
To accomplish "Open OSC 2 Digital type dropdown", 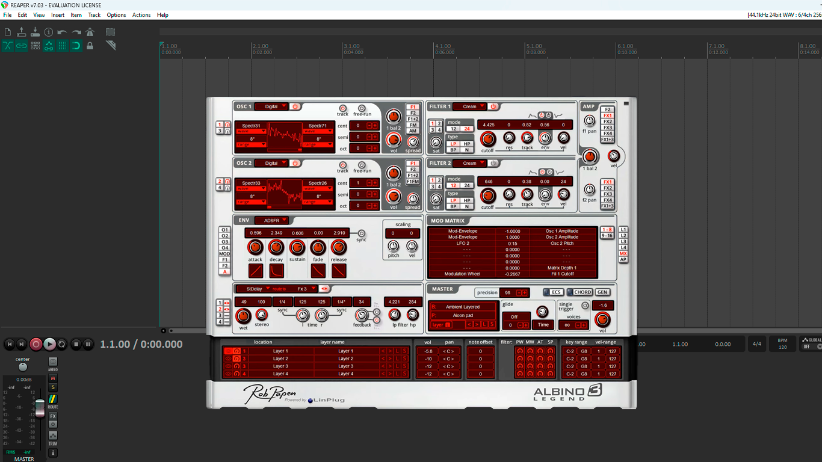I will pos(271,163).
